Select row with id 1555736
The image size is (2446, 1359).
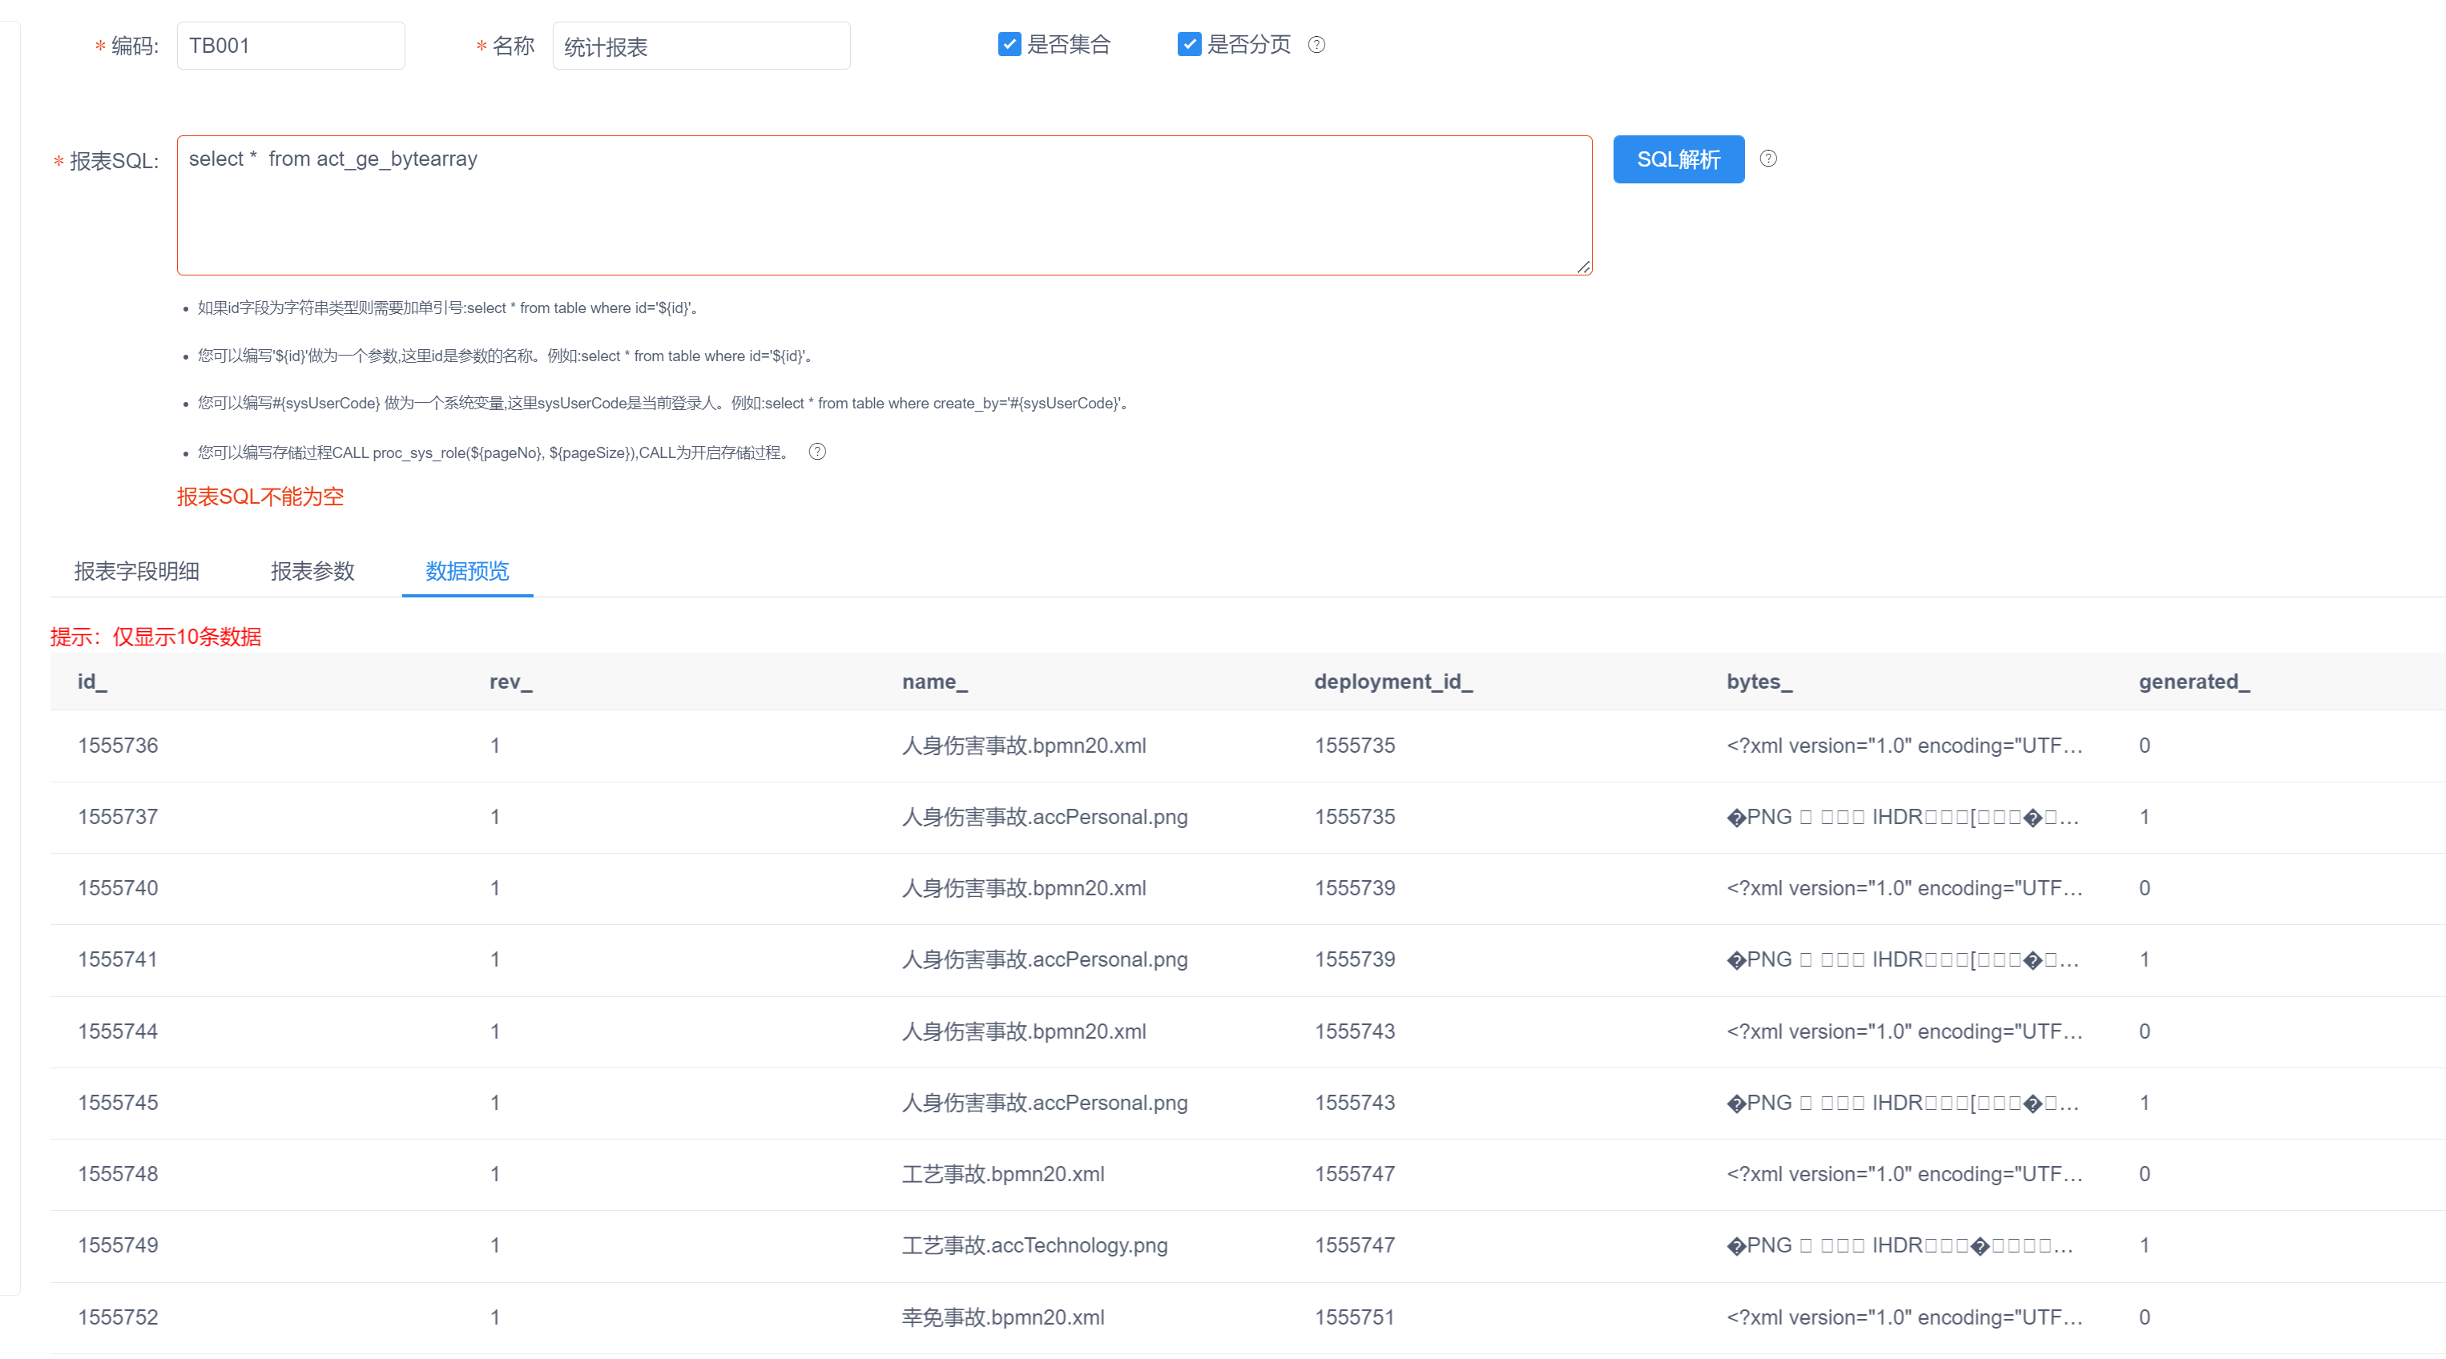pyautogui.click(x=118, y=745)
